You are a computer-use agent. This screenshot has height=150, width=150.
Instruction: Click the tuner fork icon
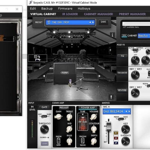(x=111, y=97)
